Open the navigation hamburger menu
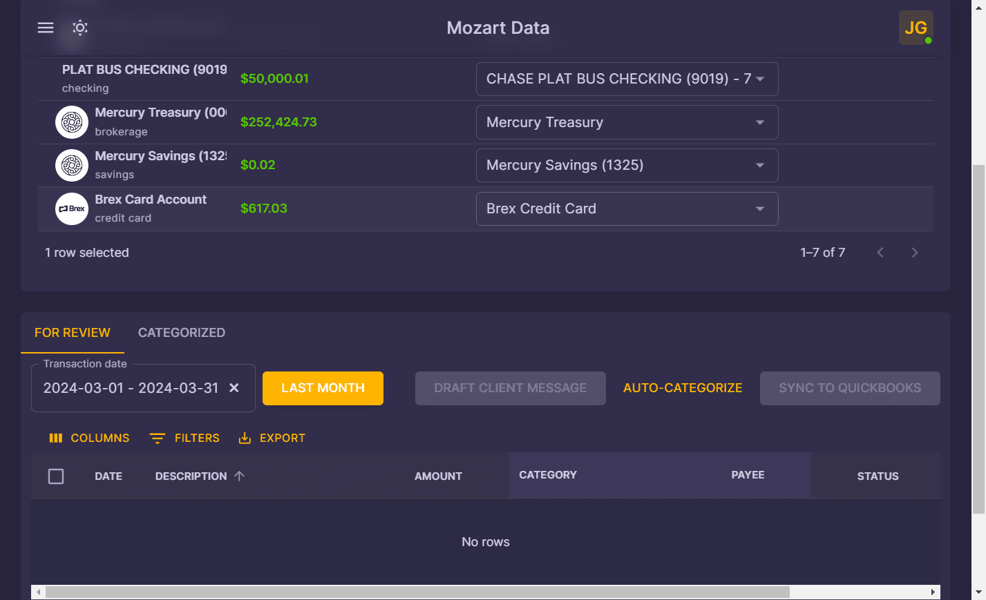 coord(45,28)
